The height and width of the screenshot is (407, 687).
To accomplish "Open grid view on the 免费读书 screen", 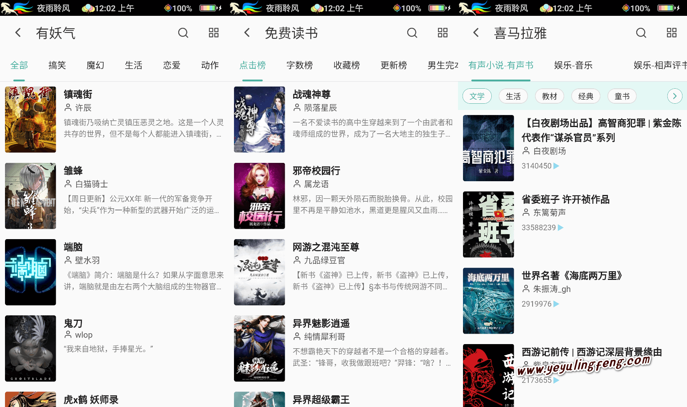I will click(443, 32).
